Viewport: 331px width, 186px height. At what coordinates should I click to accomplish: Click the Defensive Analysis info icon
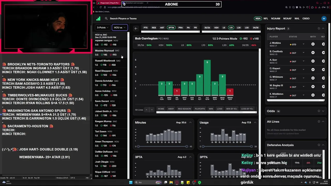click(x=319, y=145)
